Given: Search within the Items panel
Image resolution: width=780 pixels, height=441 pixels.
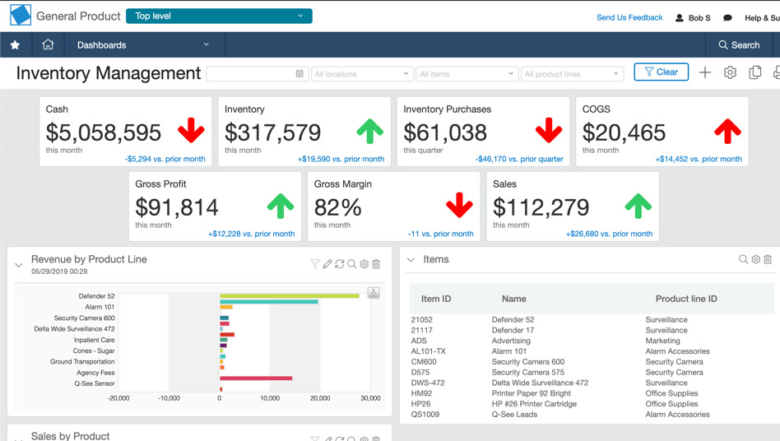Looking at the screenshot, I should click(x=743, y=260).
